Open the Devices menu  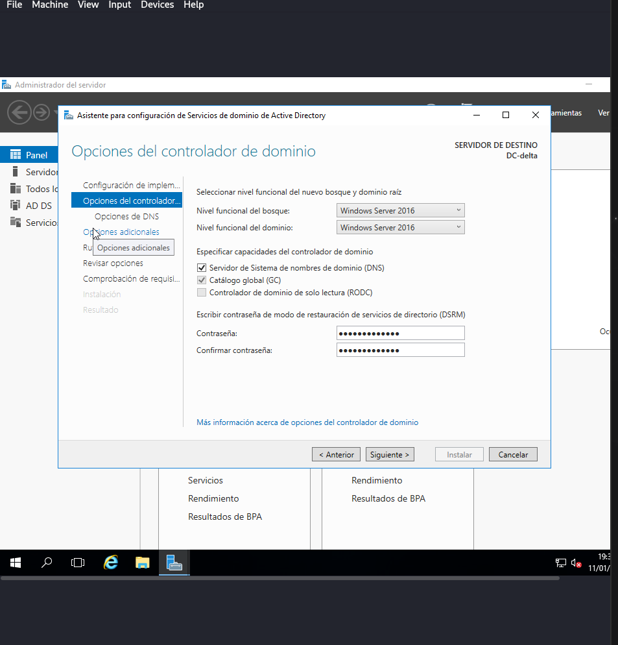(x=158, y=5)
